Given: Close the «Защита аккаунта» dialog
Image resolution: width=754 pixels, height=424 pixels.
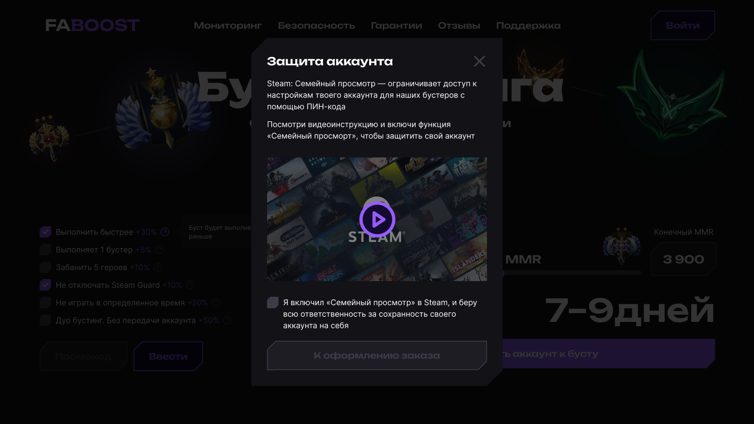Looking at the screenshot, I should coord(479,61).
